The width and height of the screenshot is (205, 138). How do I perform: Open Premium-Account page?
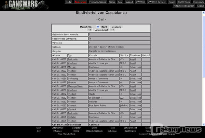(x=98, y=2)
